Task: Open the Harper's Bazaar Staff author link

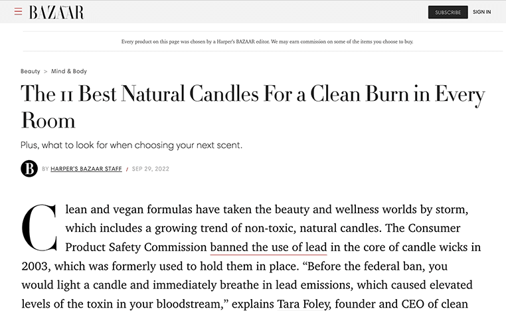Action: 86,169
